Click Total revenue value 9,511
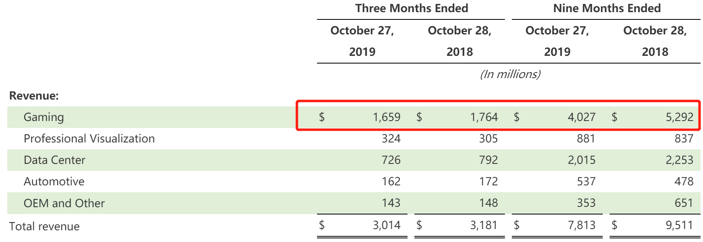This screenshot has height=242, width=703. pos(679,225)
